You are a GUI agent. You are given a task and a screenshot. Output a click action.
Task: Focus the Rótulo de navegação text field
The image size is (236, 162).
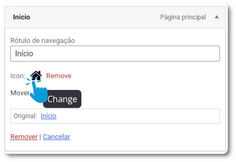tap(115, 54)
